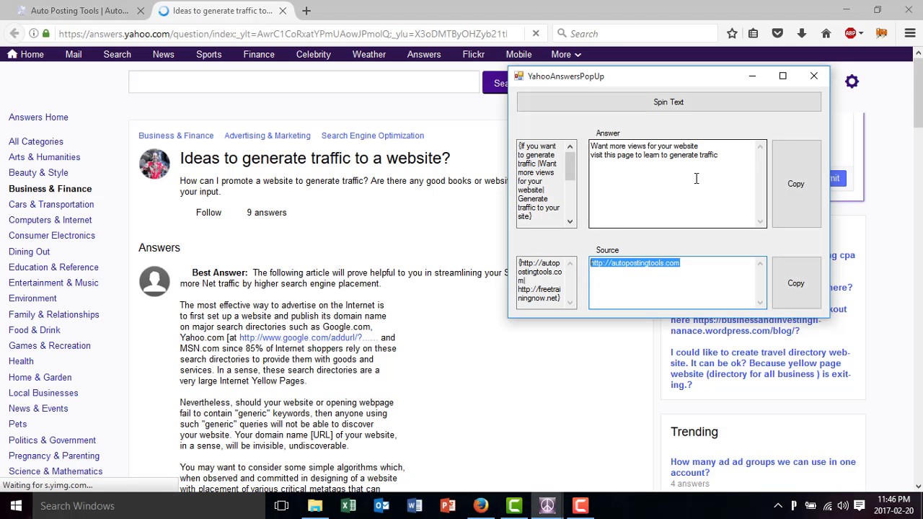
Task: Open Mail in Yahoo navigation bar
Action: (74, 54)
